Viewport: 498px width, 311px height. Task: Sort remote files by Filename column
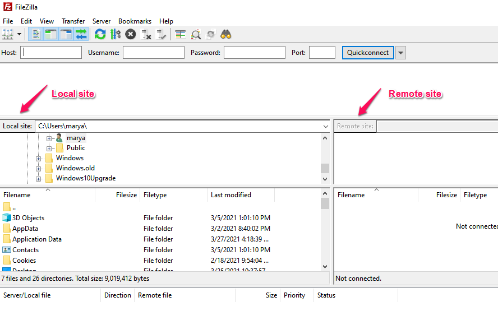tap(376, 195)
